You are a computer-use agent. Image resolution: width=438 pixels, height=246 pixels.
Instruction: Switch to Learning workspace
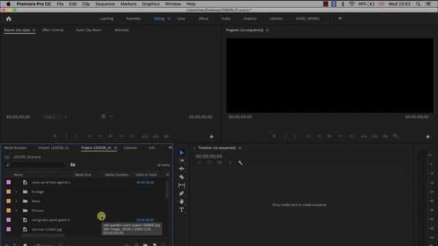[107, 18]
